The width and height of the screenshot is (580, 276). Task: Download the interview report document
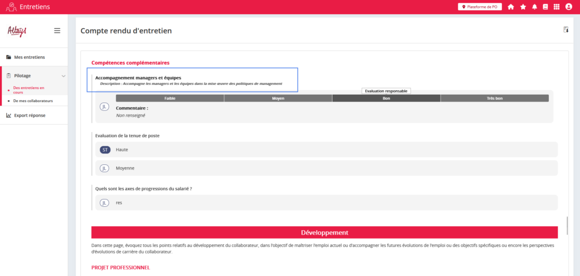point(565,30)
